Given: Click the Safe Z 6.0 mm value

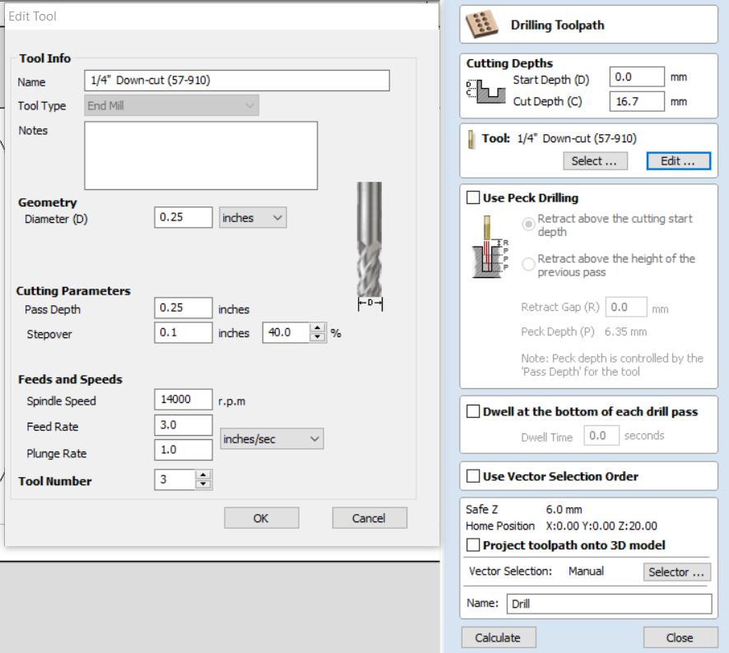Looking at the screenshot, I should tap(564, 509).
